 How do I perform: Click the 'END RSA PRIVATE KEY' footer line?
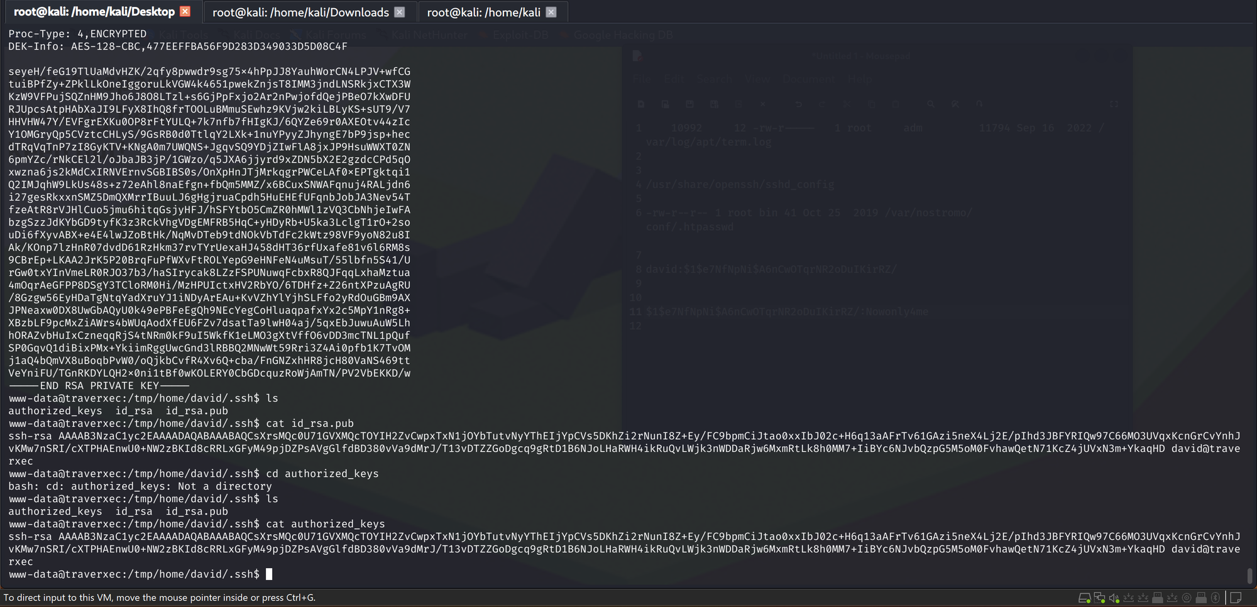99,386
